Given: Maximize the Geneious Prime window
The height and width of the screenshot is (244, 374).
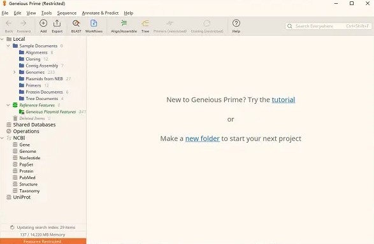Looking at the screenshot, I should pyautogui.click(x=352, y=3).
